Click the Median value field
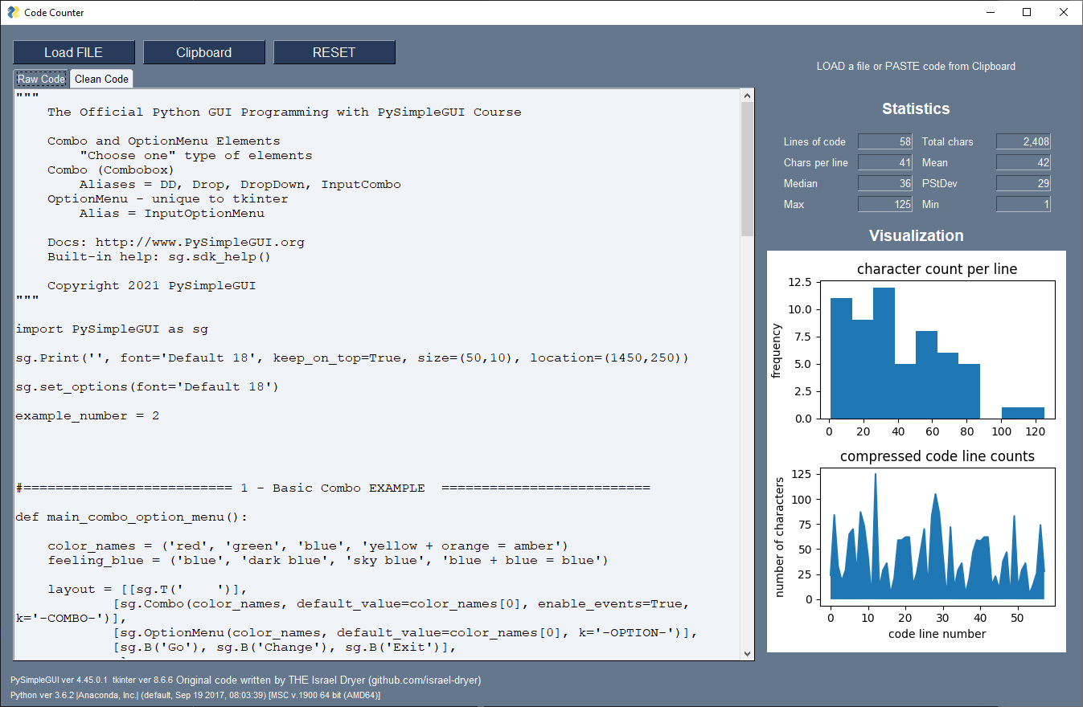Image resolution: width=1083 pixels, height=707 pixels. pos(885,183)
